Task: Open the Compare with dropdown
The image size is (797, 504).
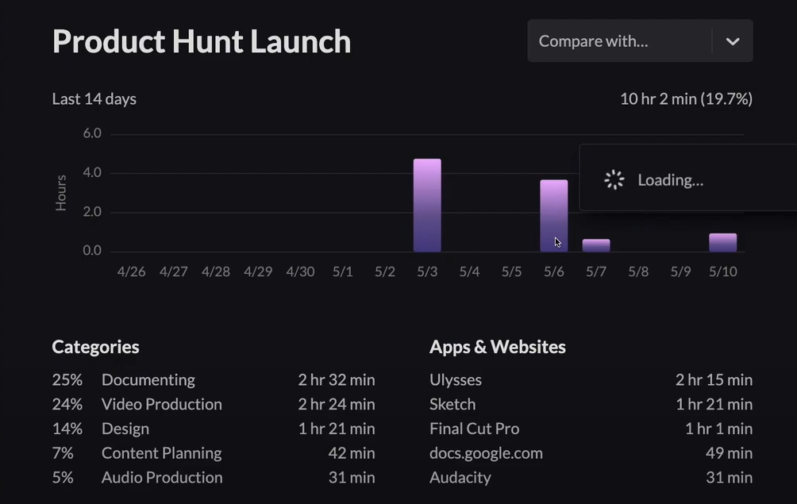Action: click(x=619, y=41)
